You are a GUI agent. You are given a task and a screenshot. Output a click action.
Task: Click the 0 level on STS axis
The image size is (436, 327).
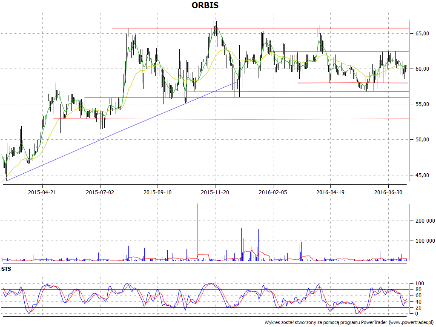point(416,314)
